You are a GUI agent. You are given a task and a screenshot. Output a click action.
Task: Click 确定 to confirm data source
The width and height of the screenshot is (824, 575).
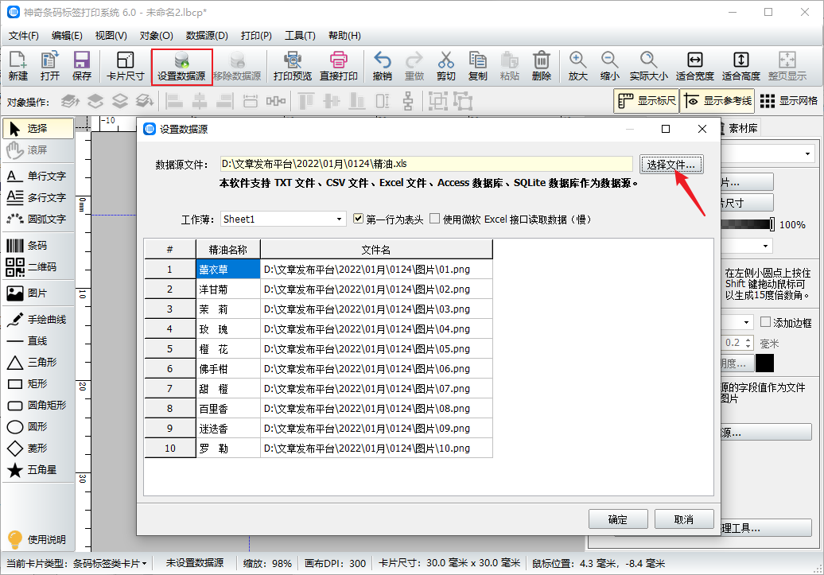[617, 519]
